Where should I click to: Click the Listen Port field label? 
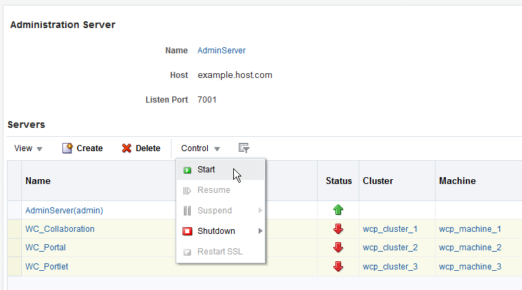[x=167, y=100]
